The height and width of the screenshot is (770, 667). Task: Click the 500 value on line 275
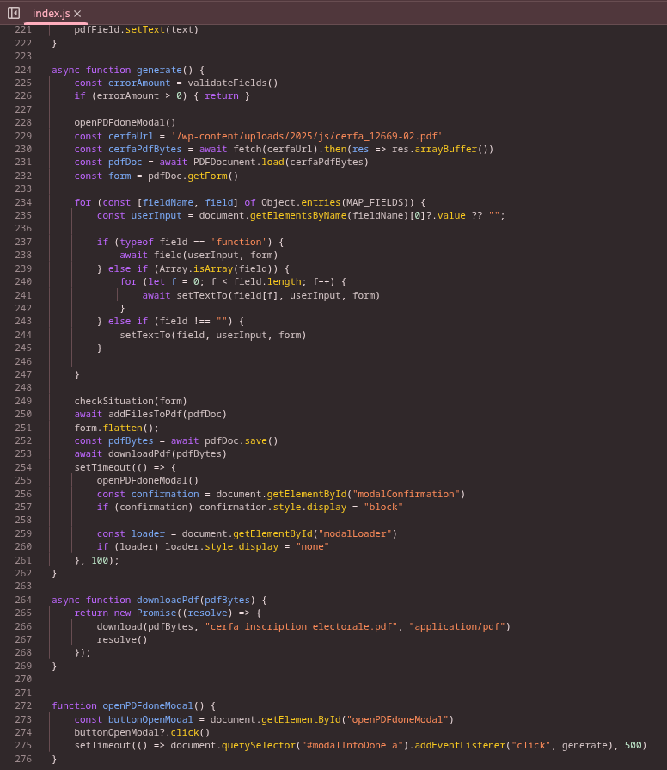pos(633,745)
